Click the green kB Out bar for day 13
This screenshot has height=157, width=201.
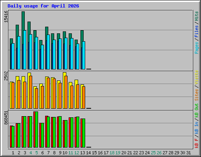(x=84, y=133)
